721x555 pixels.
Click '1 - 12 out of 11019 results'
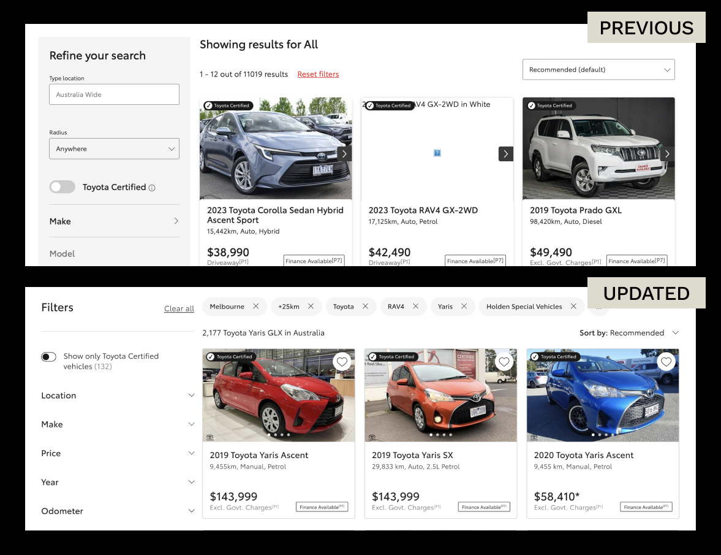[244, 74]
